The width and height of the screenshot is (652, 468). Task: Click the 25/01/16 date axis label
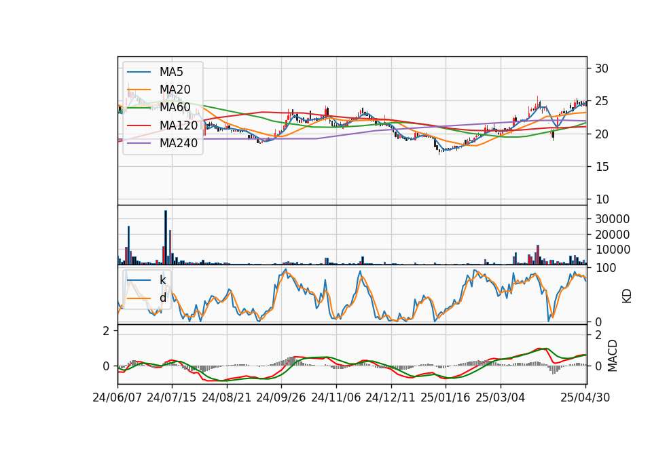click(x=445, y=397)
